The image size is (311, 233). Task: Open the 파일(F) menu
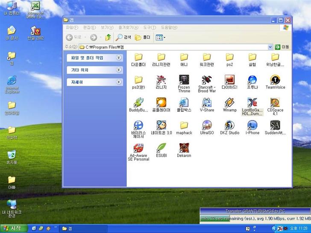point(72,28)
